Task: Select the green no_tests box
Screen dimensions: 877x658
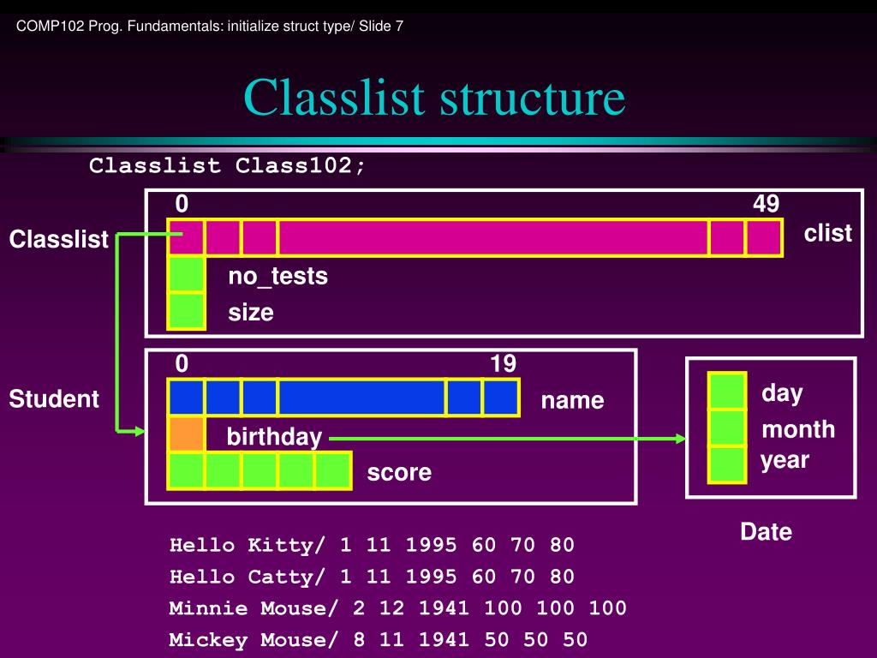Action: pos(186,275)
